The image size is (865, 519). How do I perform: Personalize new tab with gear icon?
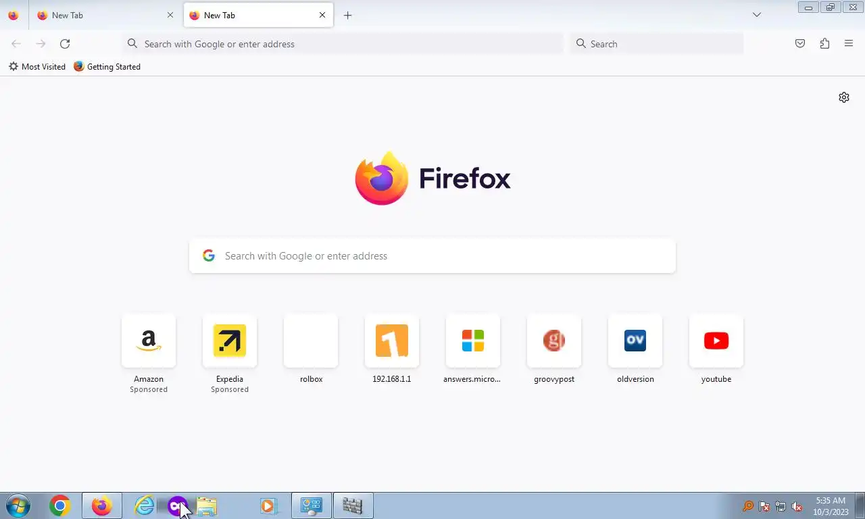(x=844, y=97)
